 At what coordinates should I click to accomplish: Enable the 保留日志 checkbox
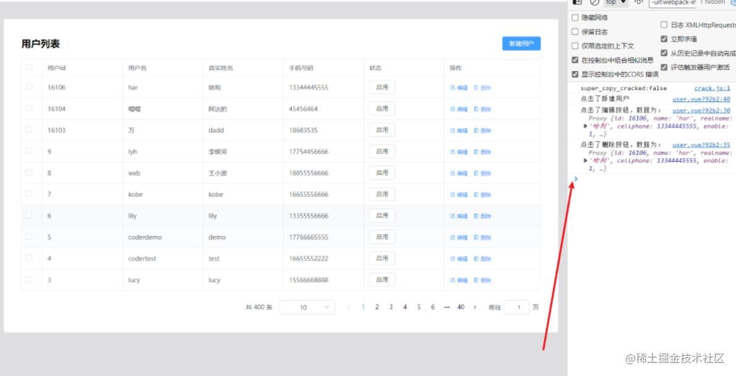(x=575, y=31)
